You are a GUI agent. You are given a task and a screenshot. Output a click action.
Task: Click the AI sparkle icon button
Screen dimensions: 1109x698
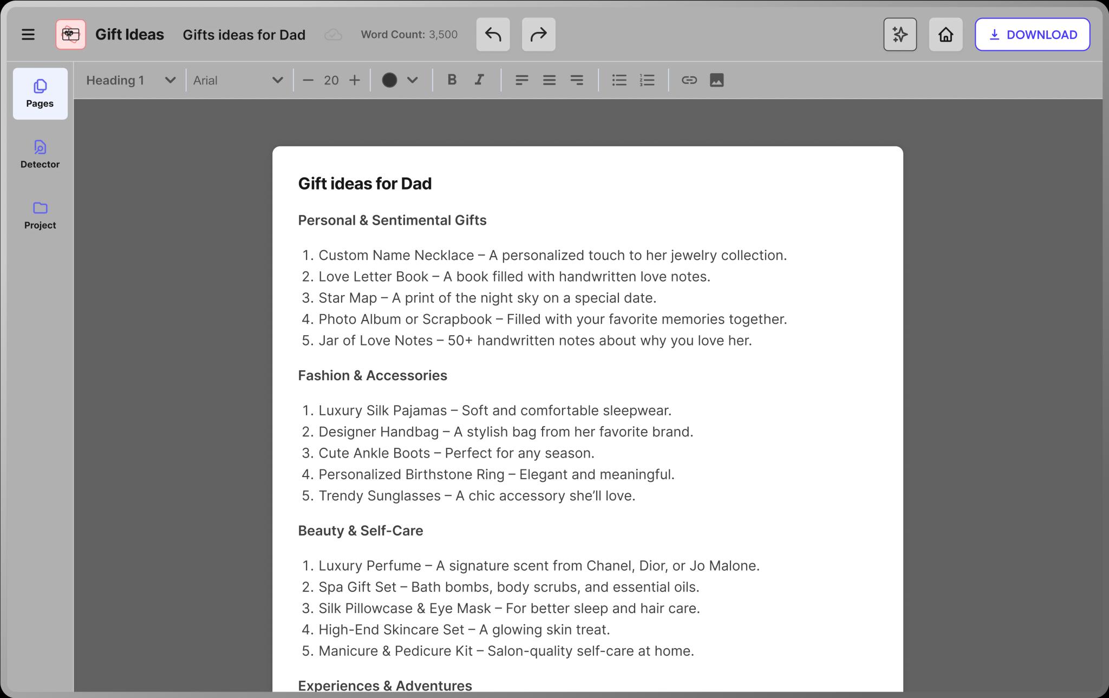900,35
